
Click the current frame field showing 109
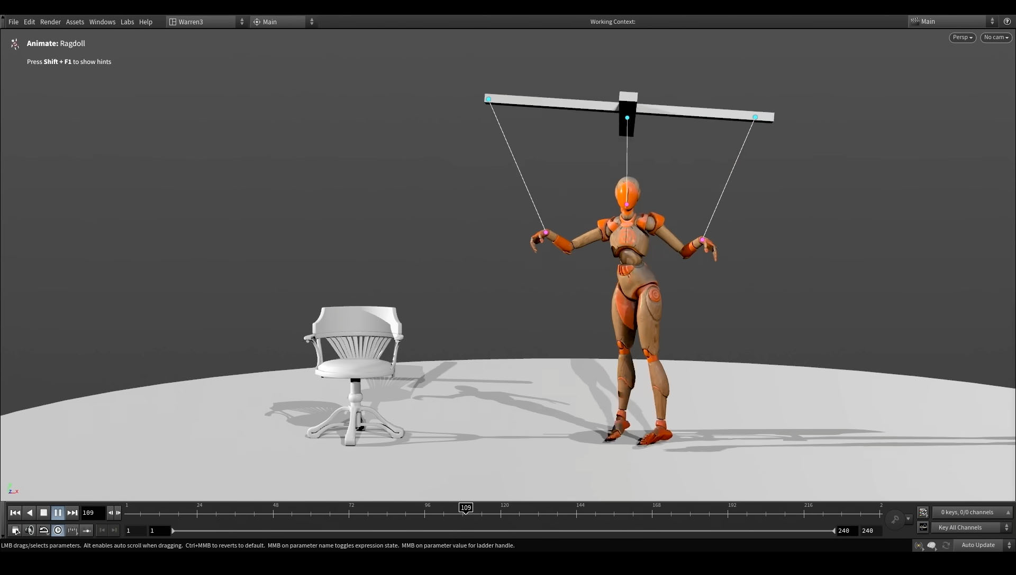point(93,513)
